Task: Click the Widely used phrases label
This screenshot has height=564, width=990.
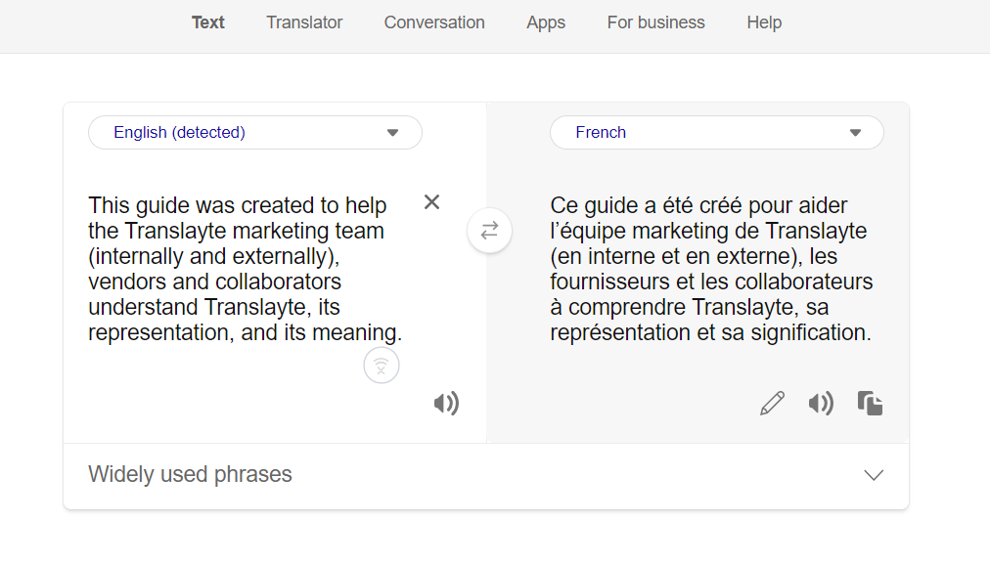Action: click(x=190, y=475)
